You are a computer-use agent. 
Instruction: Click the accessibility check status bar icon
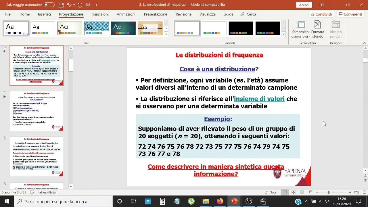[32, 192]
